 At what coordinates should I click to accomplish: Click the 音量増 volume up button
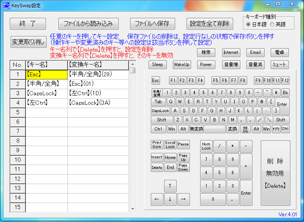click(x=231, y=65)
